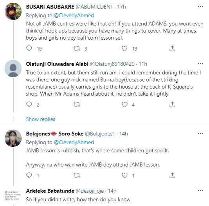
Task: Share Bolajones Soro Soke's tweet
Action: tap(172, 175)
